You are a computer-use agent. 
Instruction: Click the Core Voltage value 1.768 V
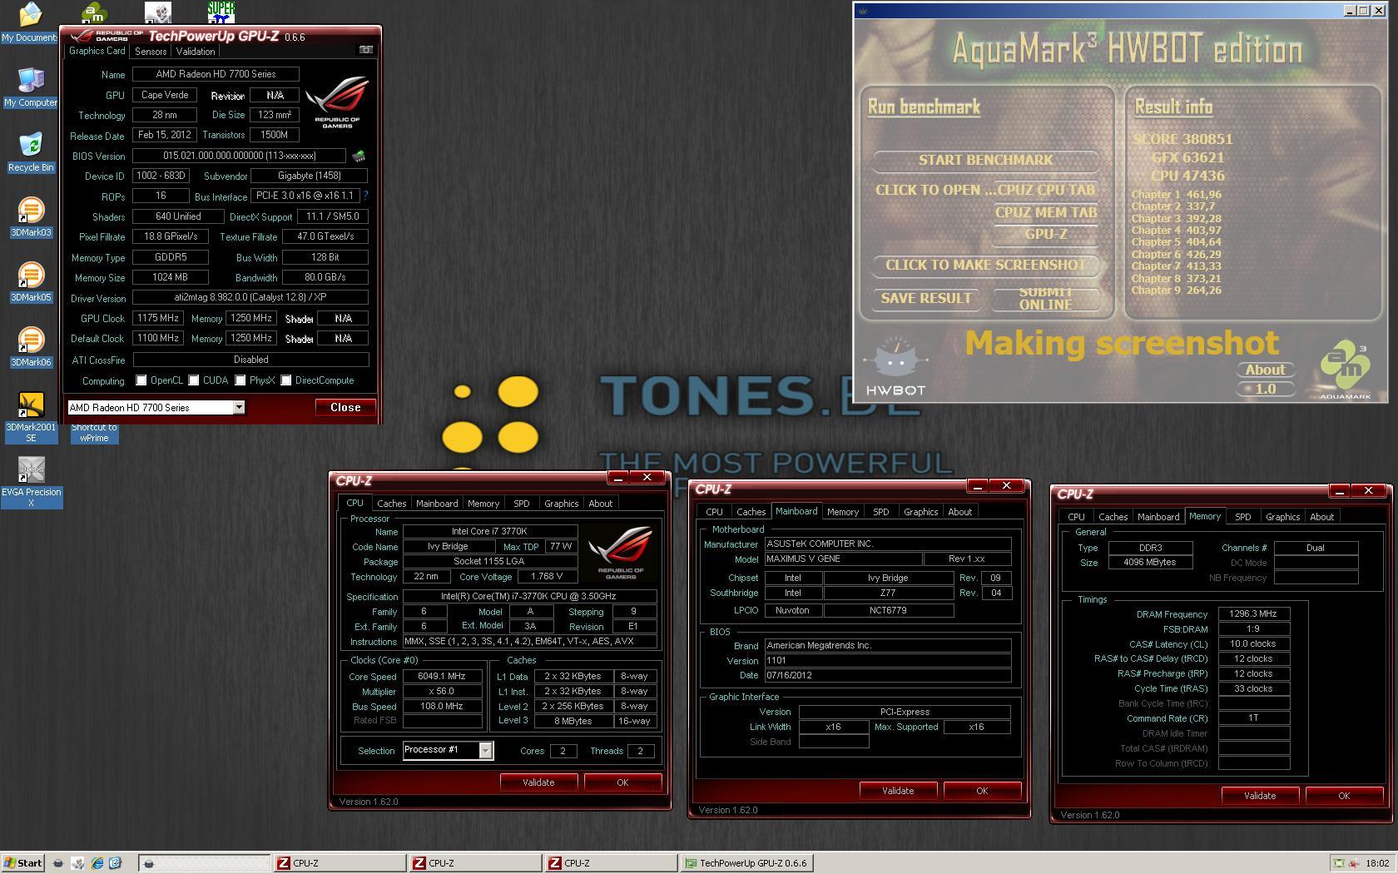[547, 576]
